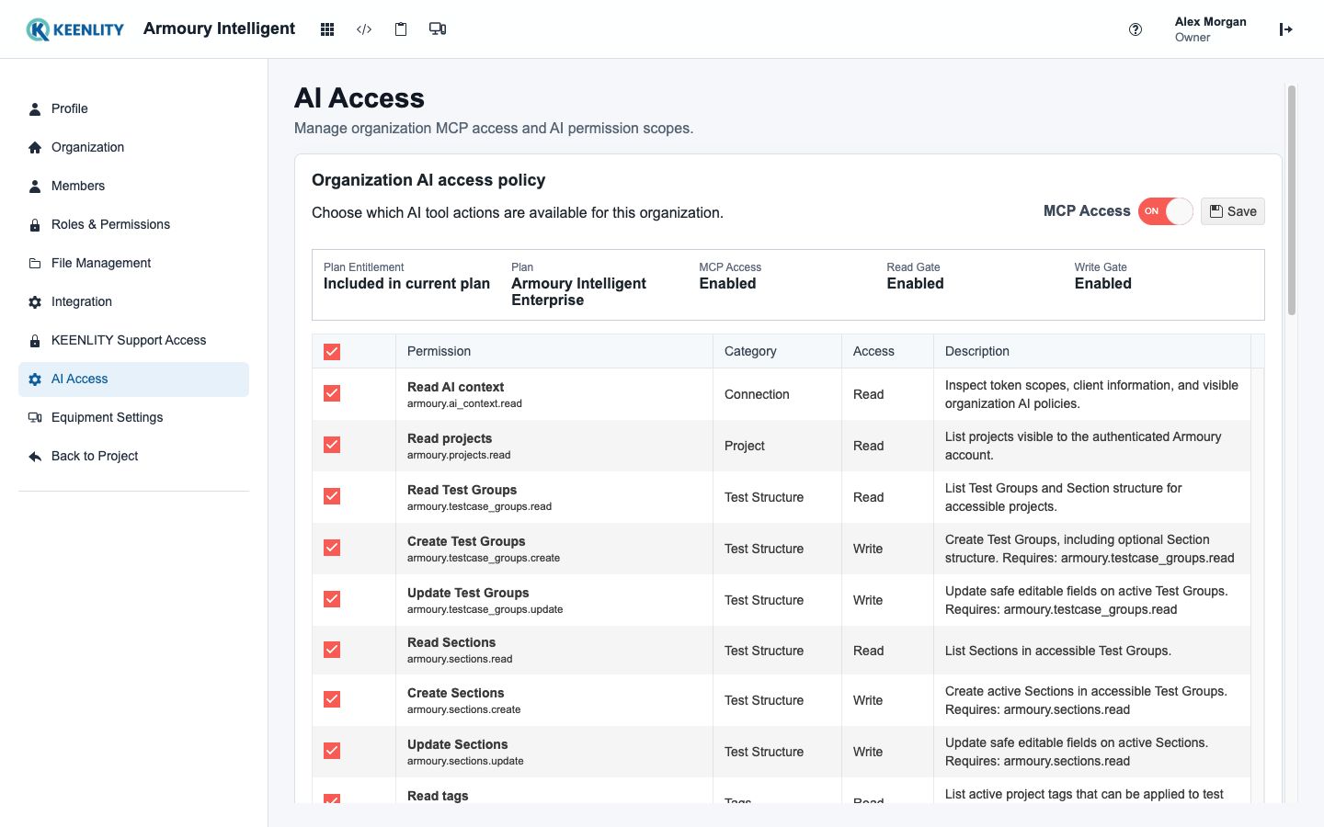Click the KEENLITY Support Access lock icon
This screenshot has height=827, width=1324.
point(35,340)
